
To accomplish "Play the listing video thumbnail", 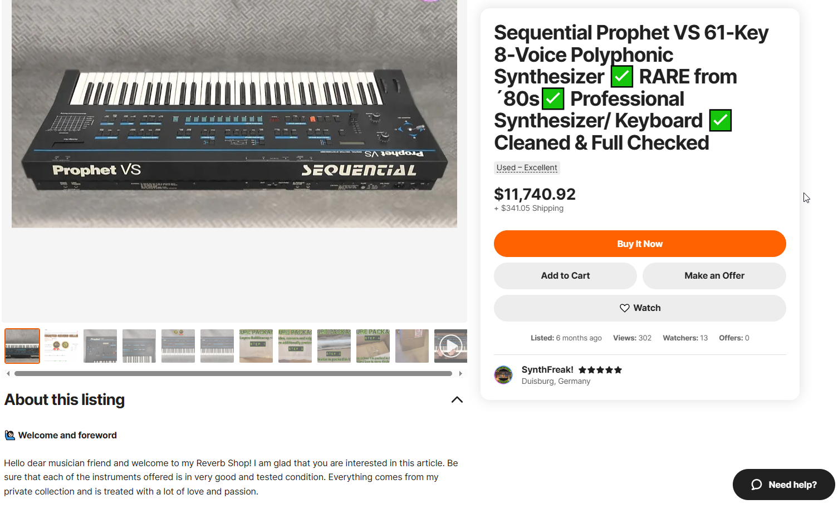I will [x=450, y=346].
